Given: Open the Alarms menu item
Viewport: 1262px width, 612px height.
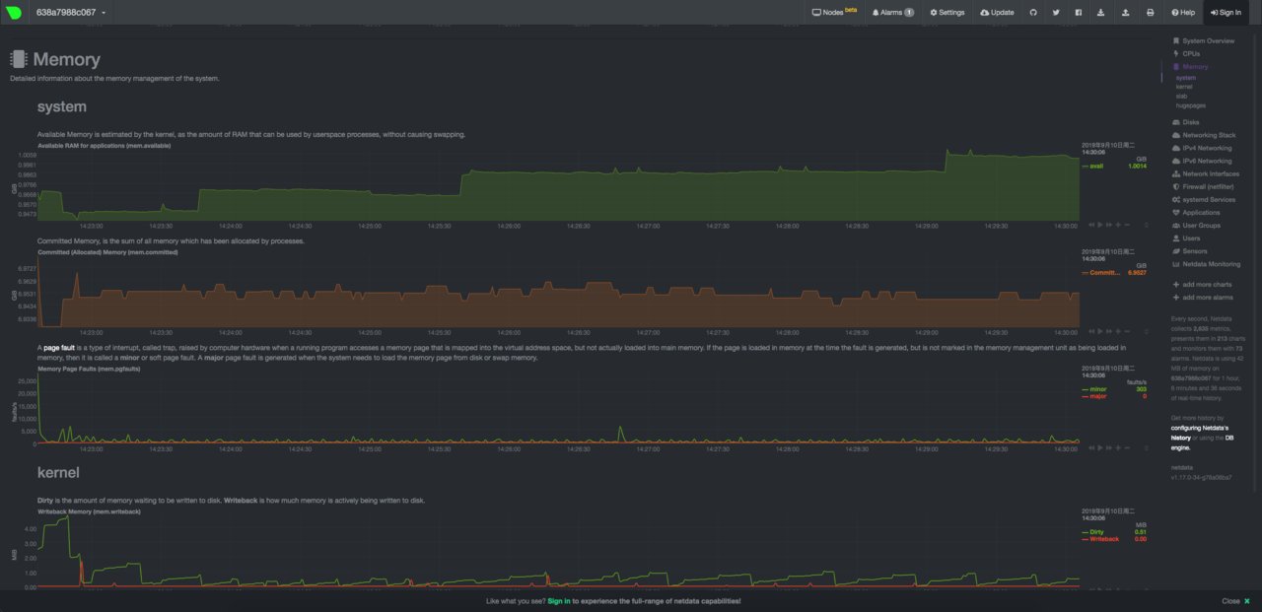Looking at the screenshot, I should click(x=892, y=13).
